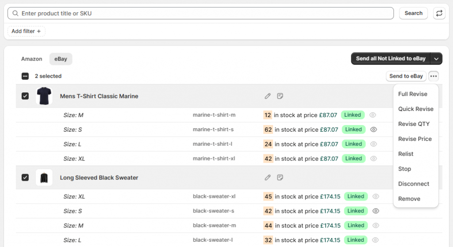Click the pencil edit icon for Long Sleeved Black Sweater
This screenshot has width=453, height=247.
tap(268, 178)
